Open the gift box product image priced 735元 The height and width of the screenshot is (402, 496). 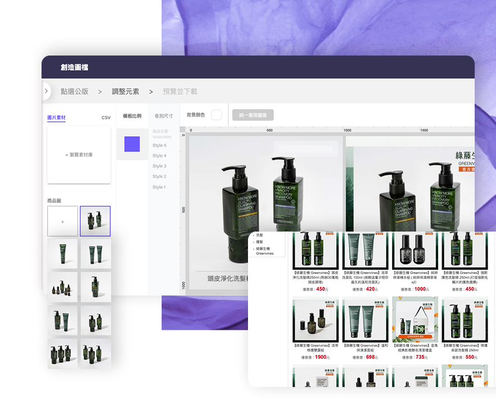click(415, 320)
